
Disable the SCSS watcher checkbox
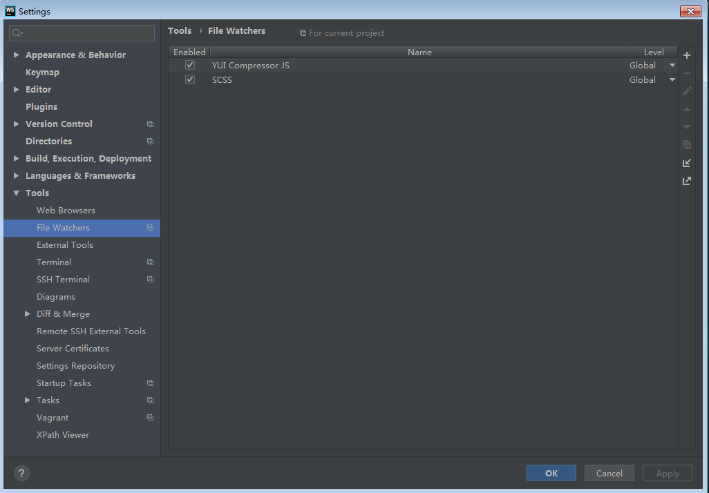pos(190,79)
